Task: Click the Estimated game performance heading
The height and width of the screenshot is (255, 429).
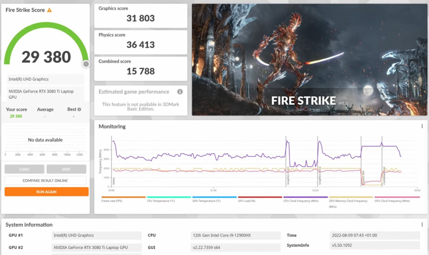Action: (134, 92)
